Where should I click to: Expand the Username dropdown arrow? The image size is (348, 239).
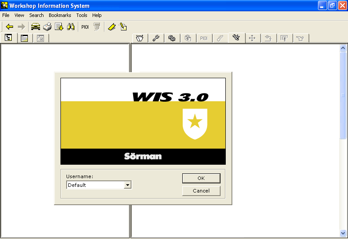pyautogui.click(x=127, y=185)
